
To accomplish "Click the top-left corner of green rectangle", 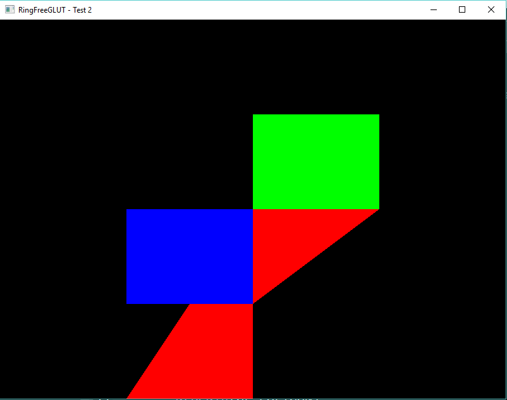I will pyautogui.click(x=254, y=116).
